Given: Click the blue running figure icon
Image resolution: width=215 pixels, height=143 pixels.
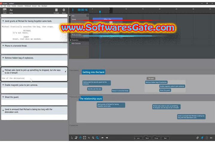Looking at the screenshot, I should [x=202, y=138].
